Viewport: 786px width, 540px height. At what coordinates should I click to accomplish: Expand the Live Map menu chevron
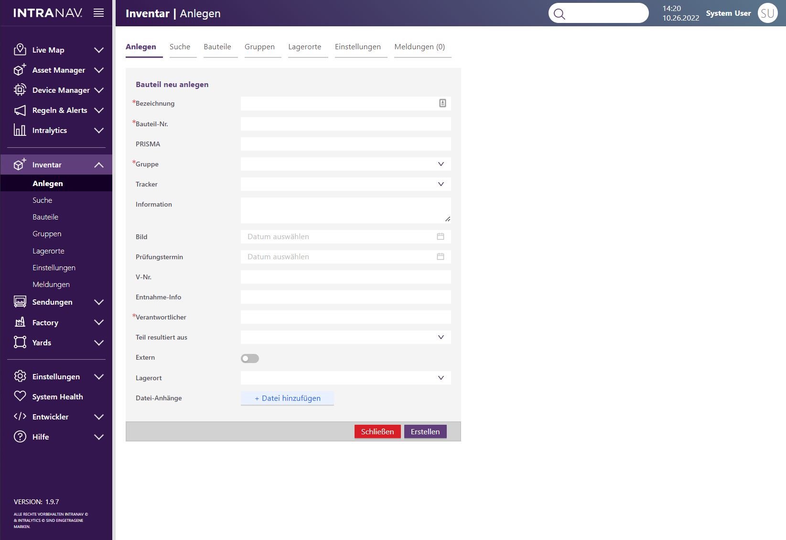(x=99, y=50)
